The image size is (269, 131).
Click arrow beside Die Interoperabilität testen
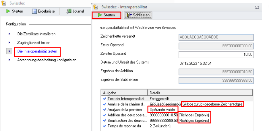(9, 51)
